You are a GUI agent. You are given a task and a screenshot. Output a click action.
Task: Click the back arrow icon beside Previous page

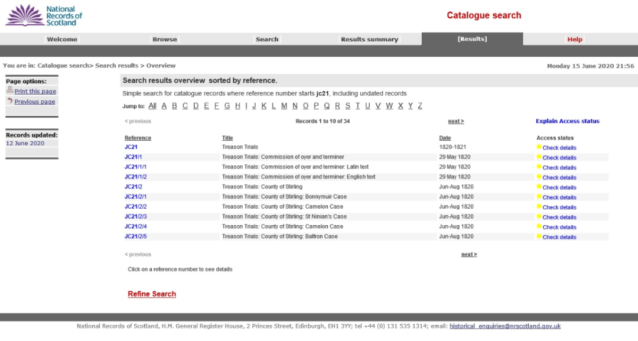(x=9, y=101)
